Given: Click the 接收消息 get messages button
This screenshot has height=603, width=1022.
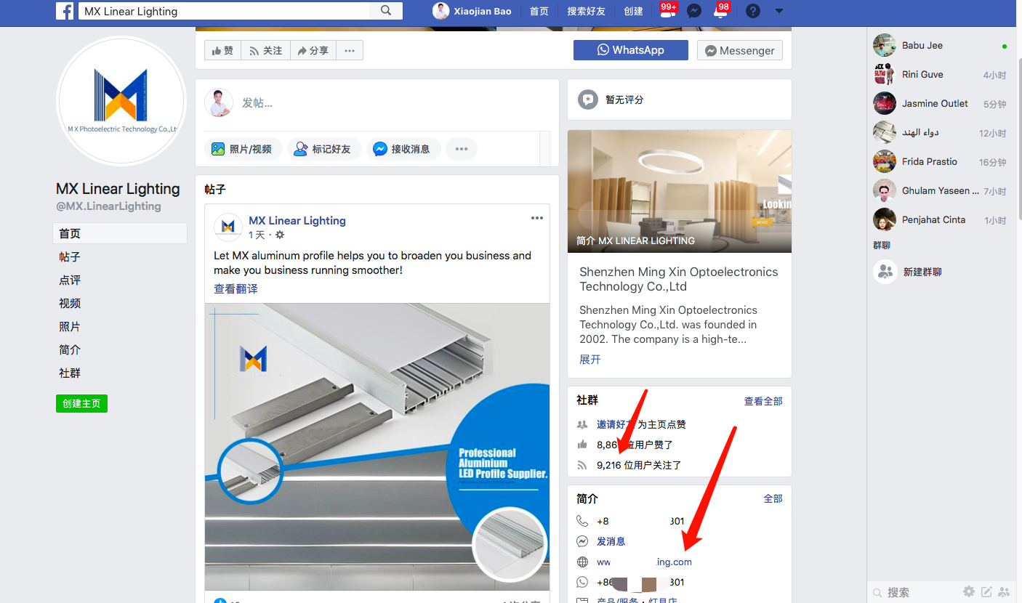Looking at the screenshot, I should tap(402, 149).
